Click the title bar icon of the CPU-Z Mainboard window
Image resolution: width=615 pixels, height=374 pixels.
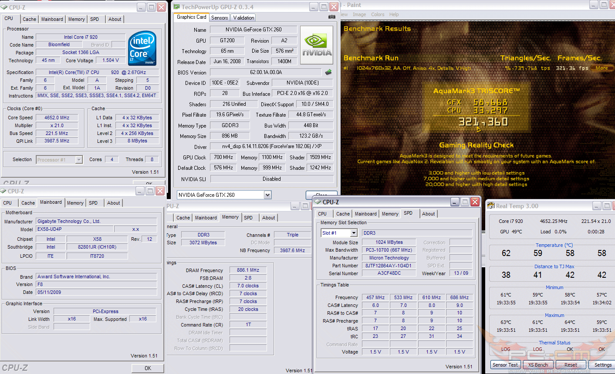[x=3, y=191]
